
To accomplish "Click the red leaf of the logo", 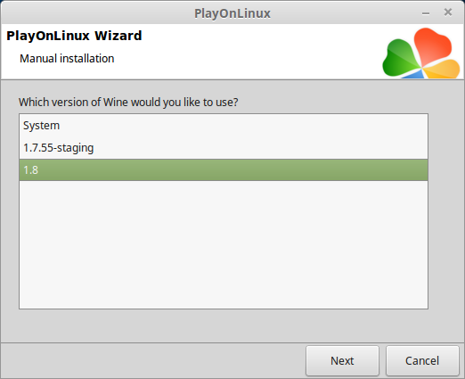I will coord(432,45).
